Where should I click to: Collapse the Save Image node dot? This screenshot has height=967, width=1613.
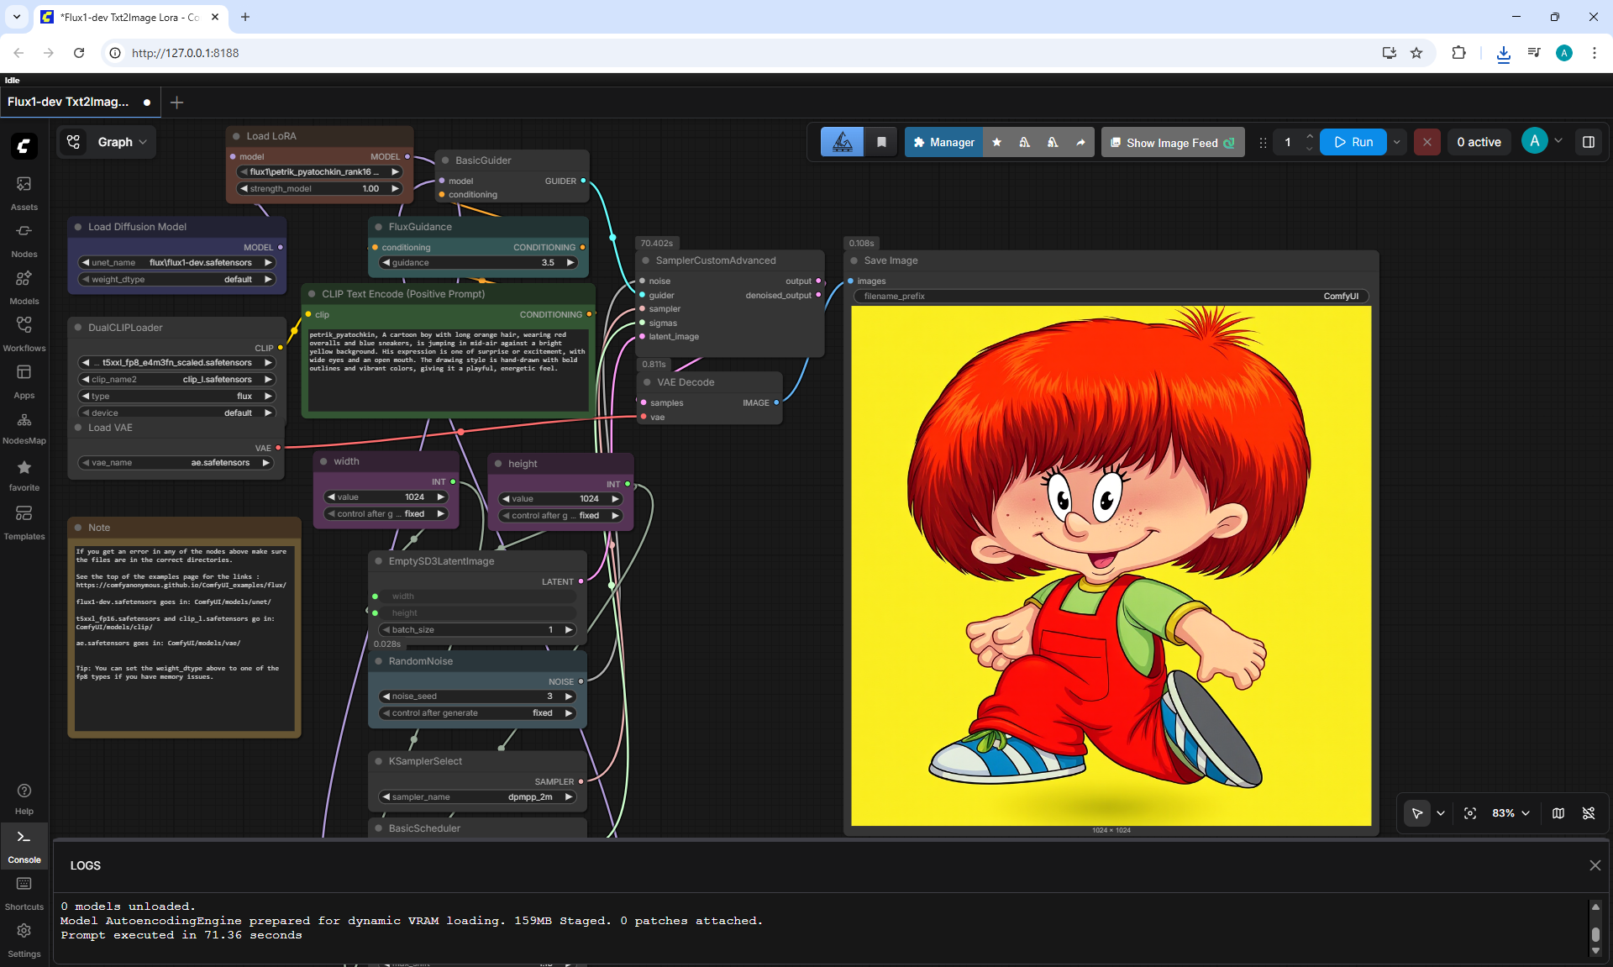[854, 260]
